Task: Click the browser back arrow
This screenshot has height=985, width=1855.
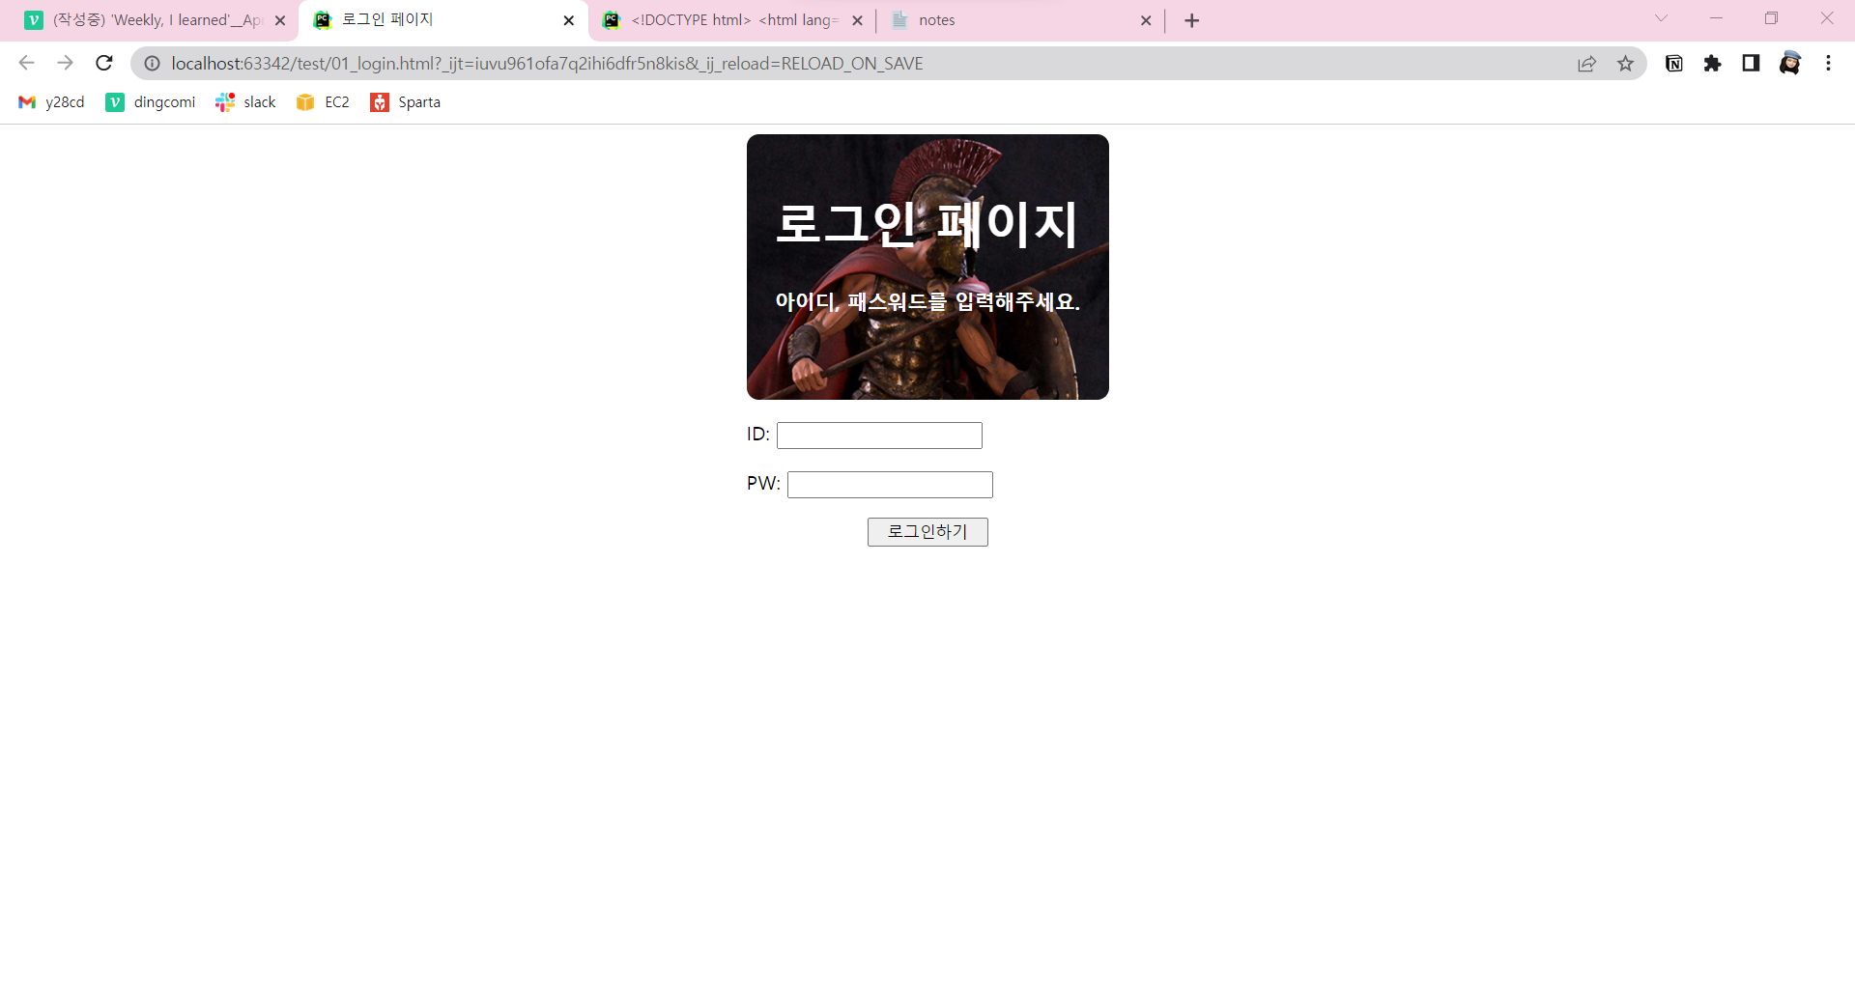Action: coord(26,63)
